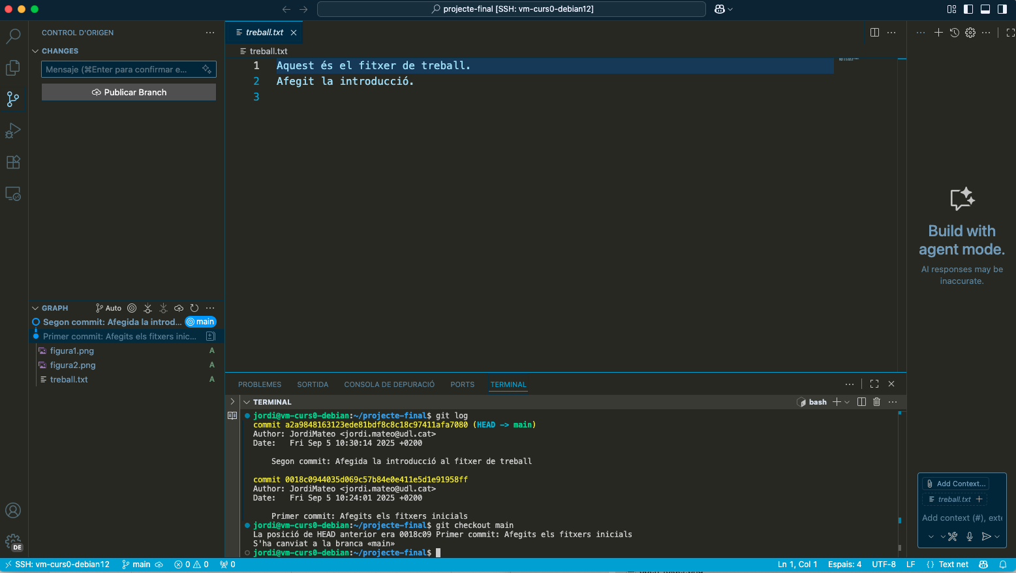Image resolution: width=1016 pixels, height=573 pixels.
Task: Start a new chat with plus icon
Action: click(x=938, y=33)
